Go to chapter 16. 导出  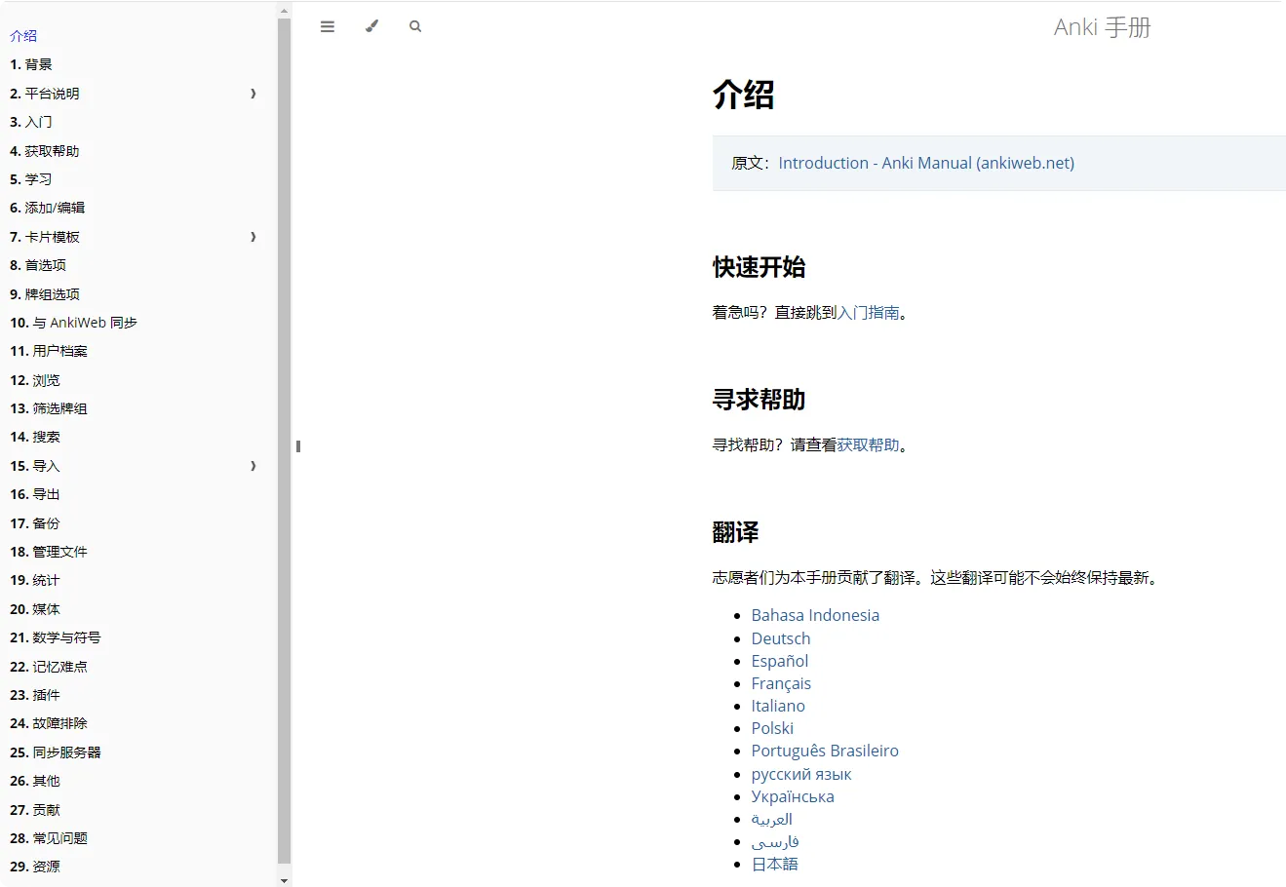point(35,494)
